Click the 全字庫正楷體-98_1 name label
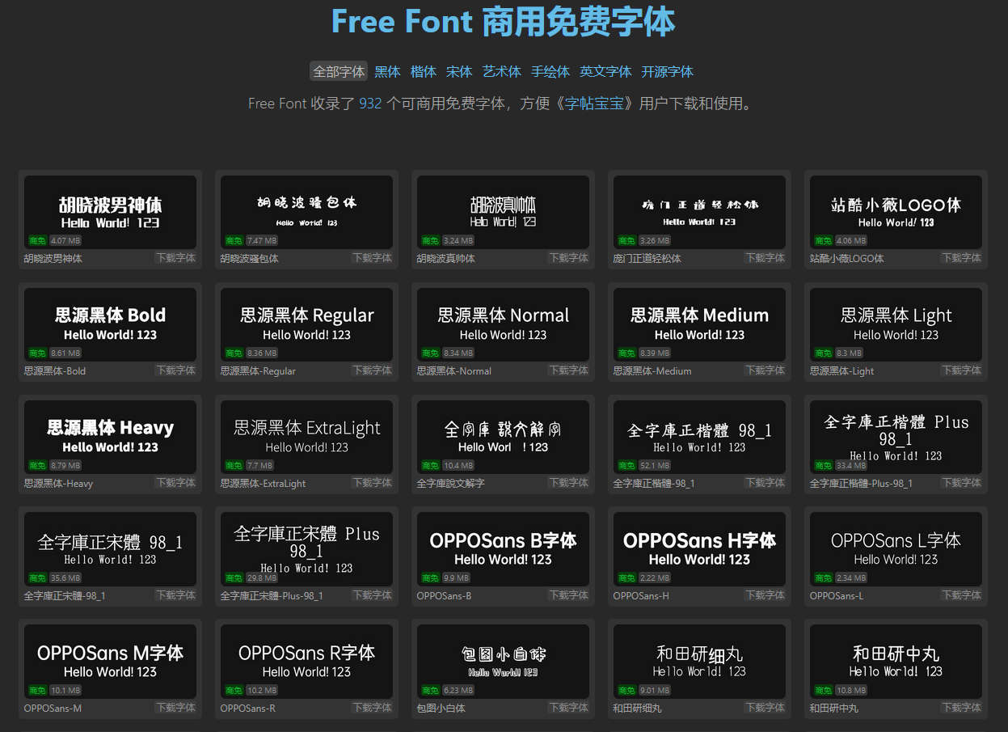The image size is (1008, 732). tap(654, 484)
